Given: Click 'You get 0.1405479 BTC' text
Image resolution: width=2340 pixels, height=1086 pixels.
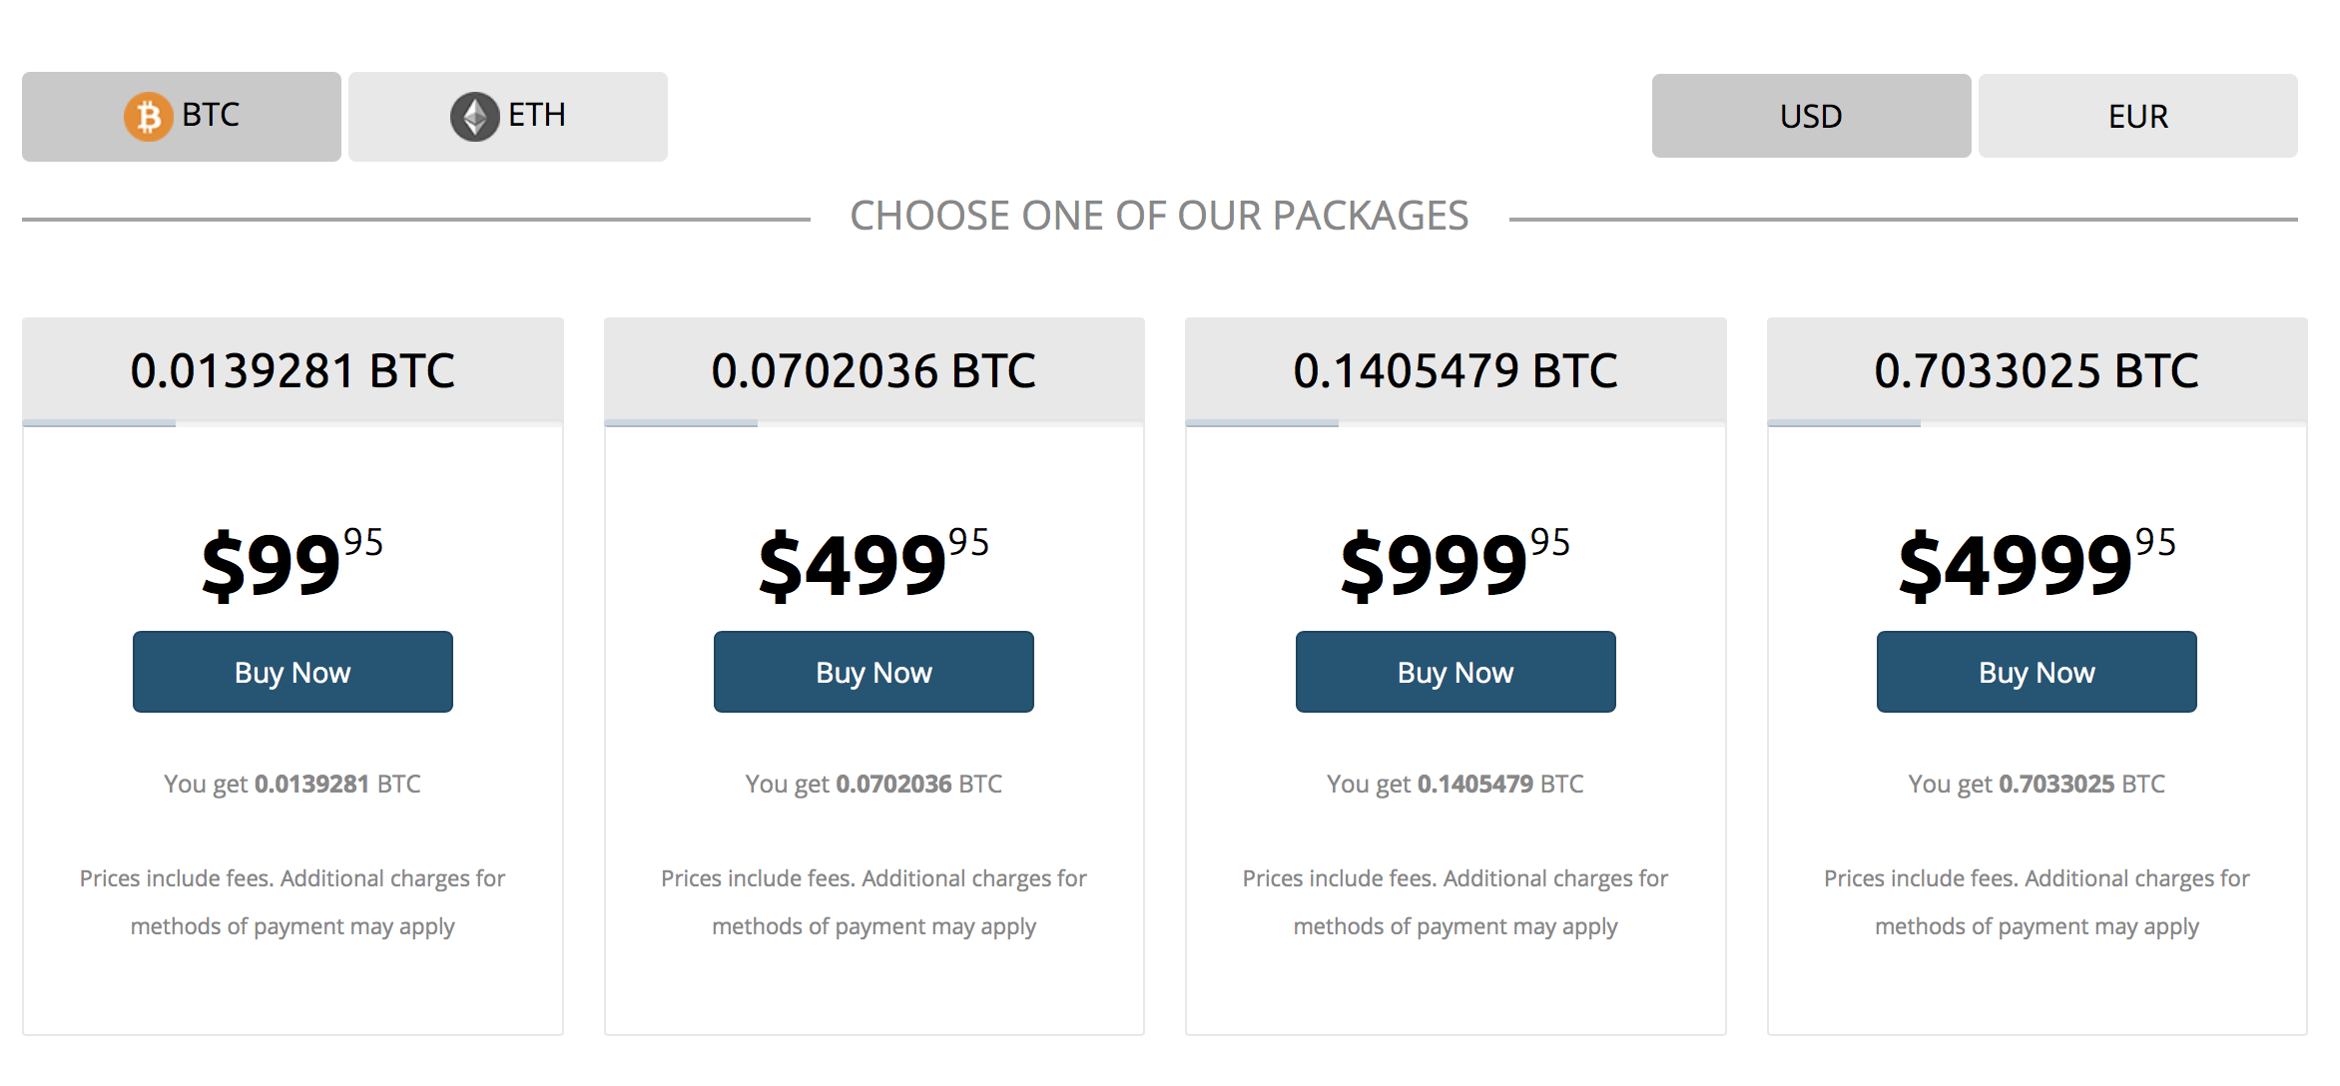Looking at the screenshot, I should click(x=1456, y=785).
